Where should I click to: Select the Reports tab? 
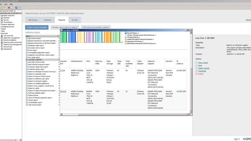pyautogui.click(x=62, y=20)
